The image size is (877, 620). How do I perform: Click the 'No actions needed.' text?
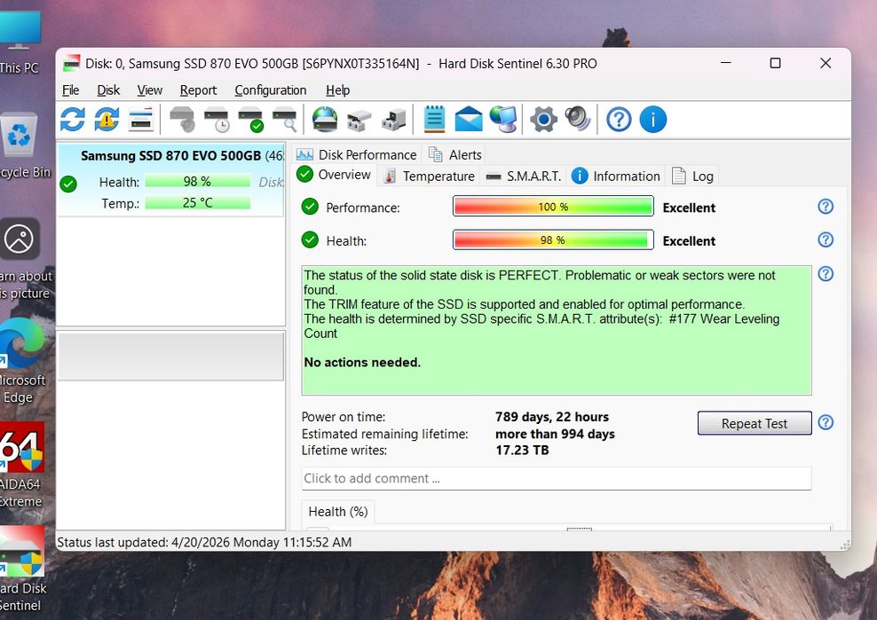coord(362,362)
